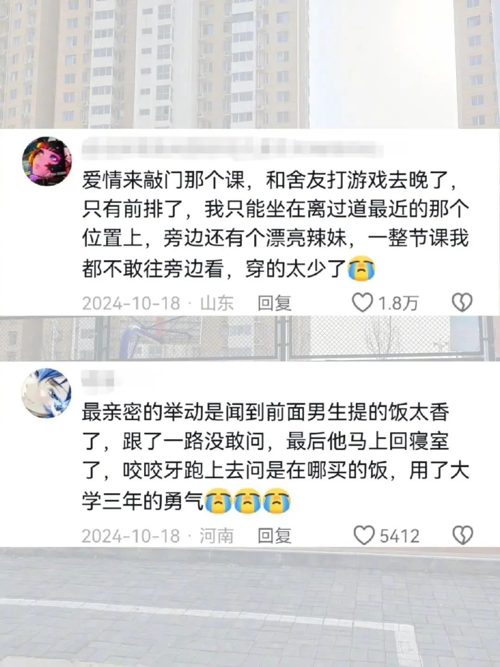The height and width of the screenshot is (667, 500).
Task: Reply to the 河南 comment via 回复
Action: coord(274,536)
